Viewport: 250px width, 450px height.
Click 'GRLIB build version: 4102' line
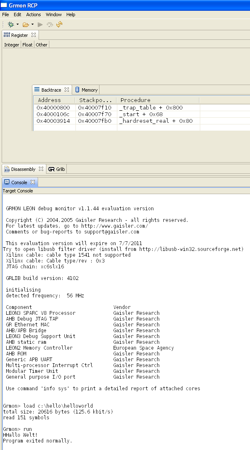coord(42,278)
